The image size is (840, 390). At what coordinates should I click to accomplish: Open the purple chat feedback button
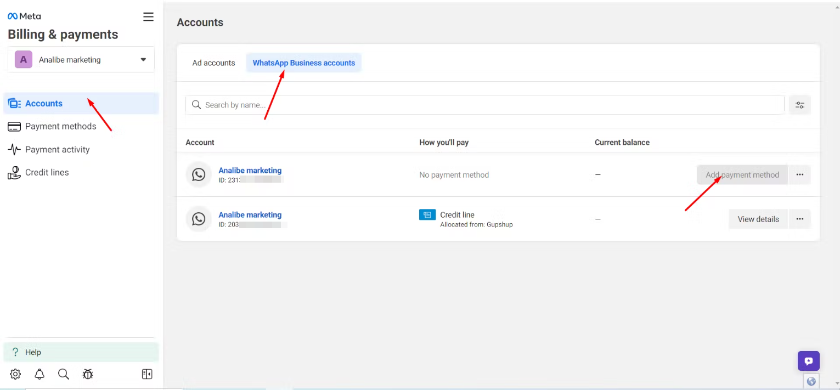point(809,361)
